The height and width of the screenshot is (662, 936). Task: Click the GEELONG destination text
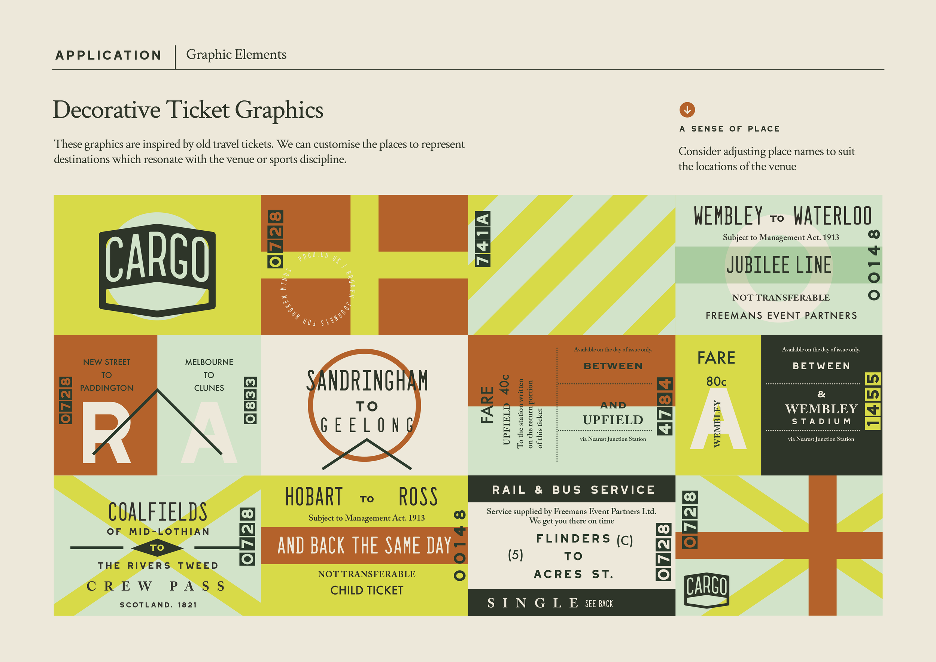(367, 425)
